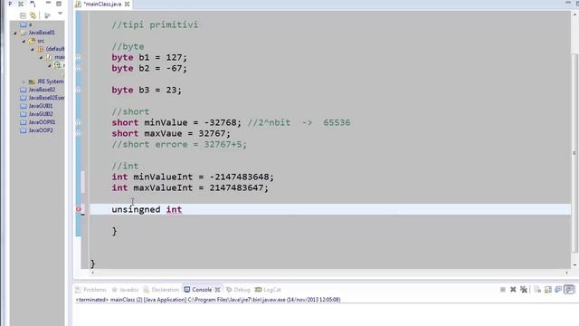
Task: Click the error marker beside unsigned int line
Action: [79, 209]
